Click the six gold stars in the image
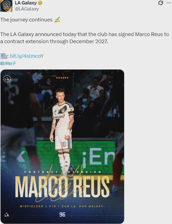172x224 pixels. point(62,78)
